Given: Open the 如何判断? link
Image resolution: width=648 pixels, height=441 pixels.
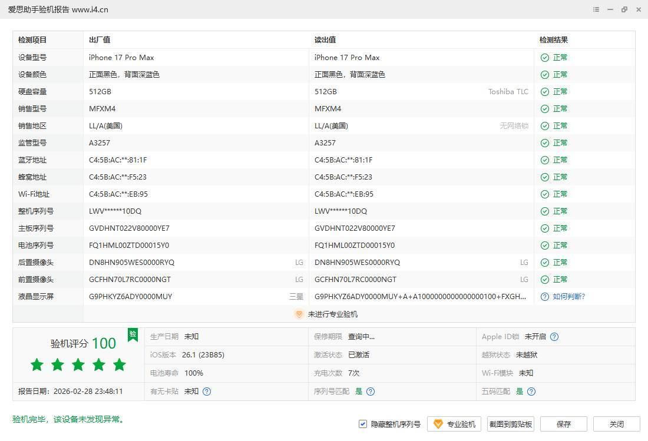Looking at the screenshot, I should click(x=568, y=297).
